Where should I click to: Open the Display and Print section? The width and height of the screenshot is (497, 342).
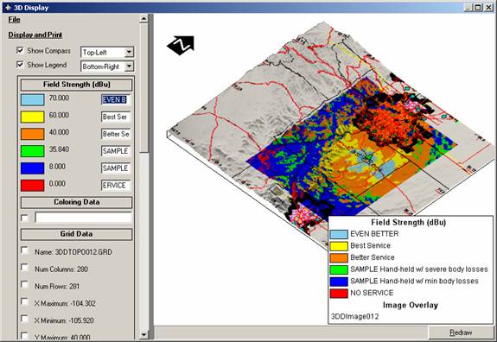pyautogui.click(x=35, y=35)
